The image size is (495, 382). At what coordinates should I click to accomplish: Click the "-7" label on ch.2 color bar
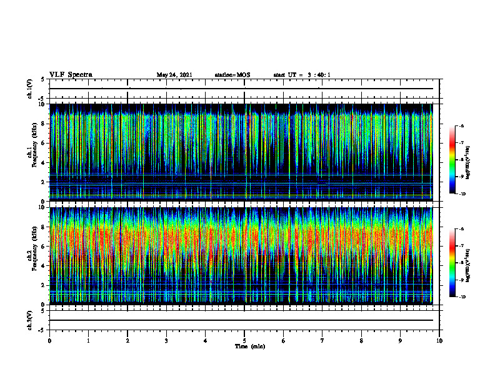click(461, 246)
